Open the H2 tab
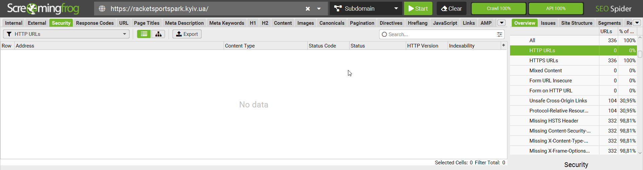Screen dimensions: 643x170 point(265,23)
